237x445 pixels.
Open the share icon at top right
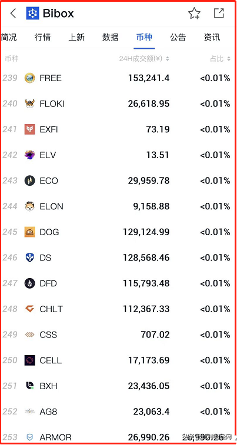pos(219,13)
